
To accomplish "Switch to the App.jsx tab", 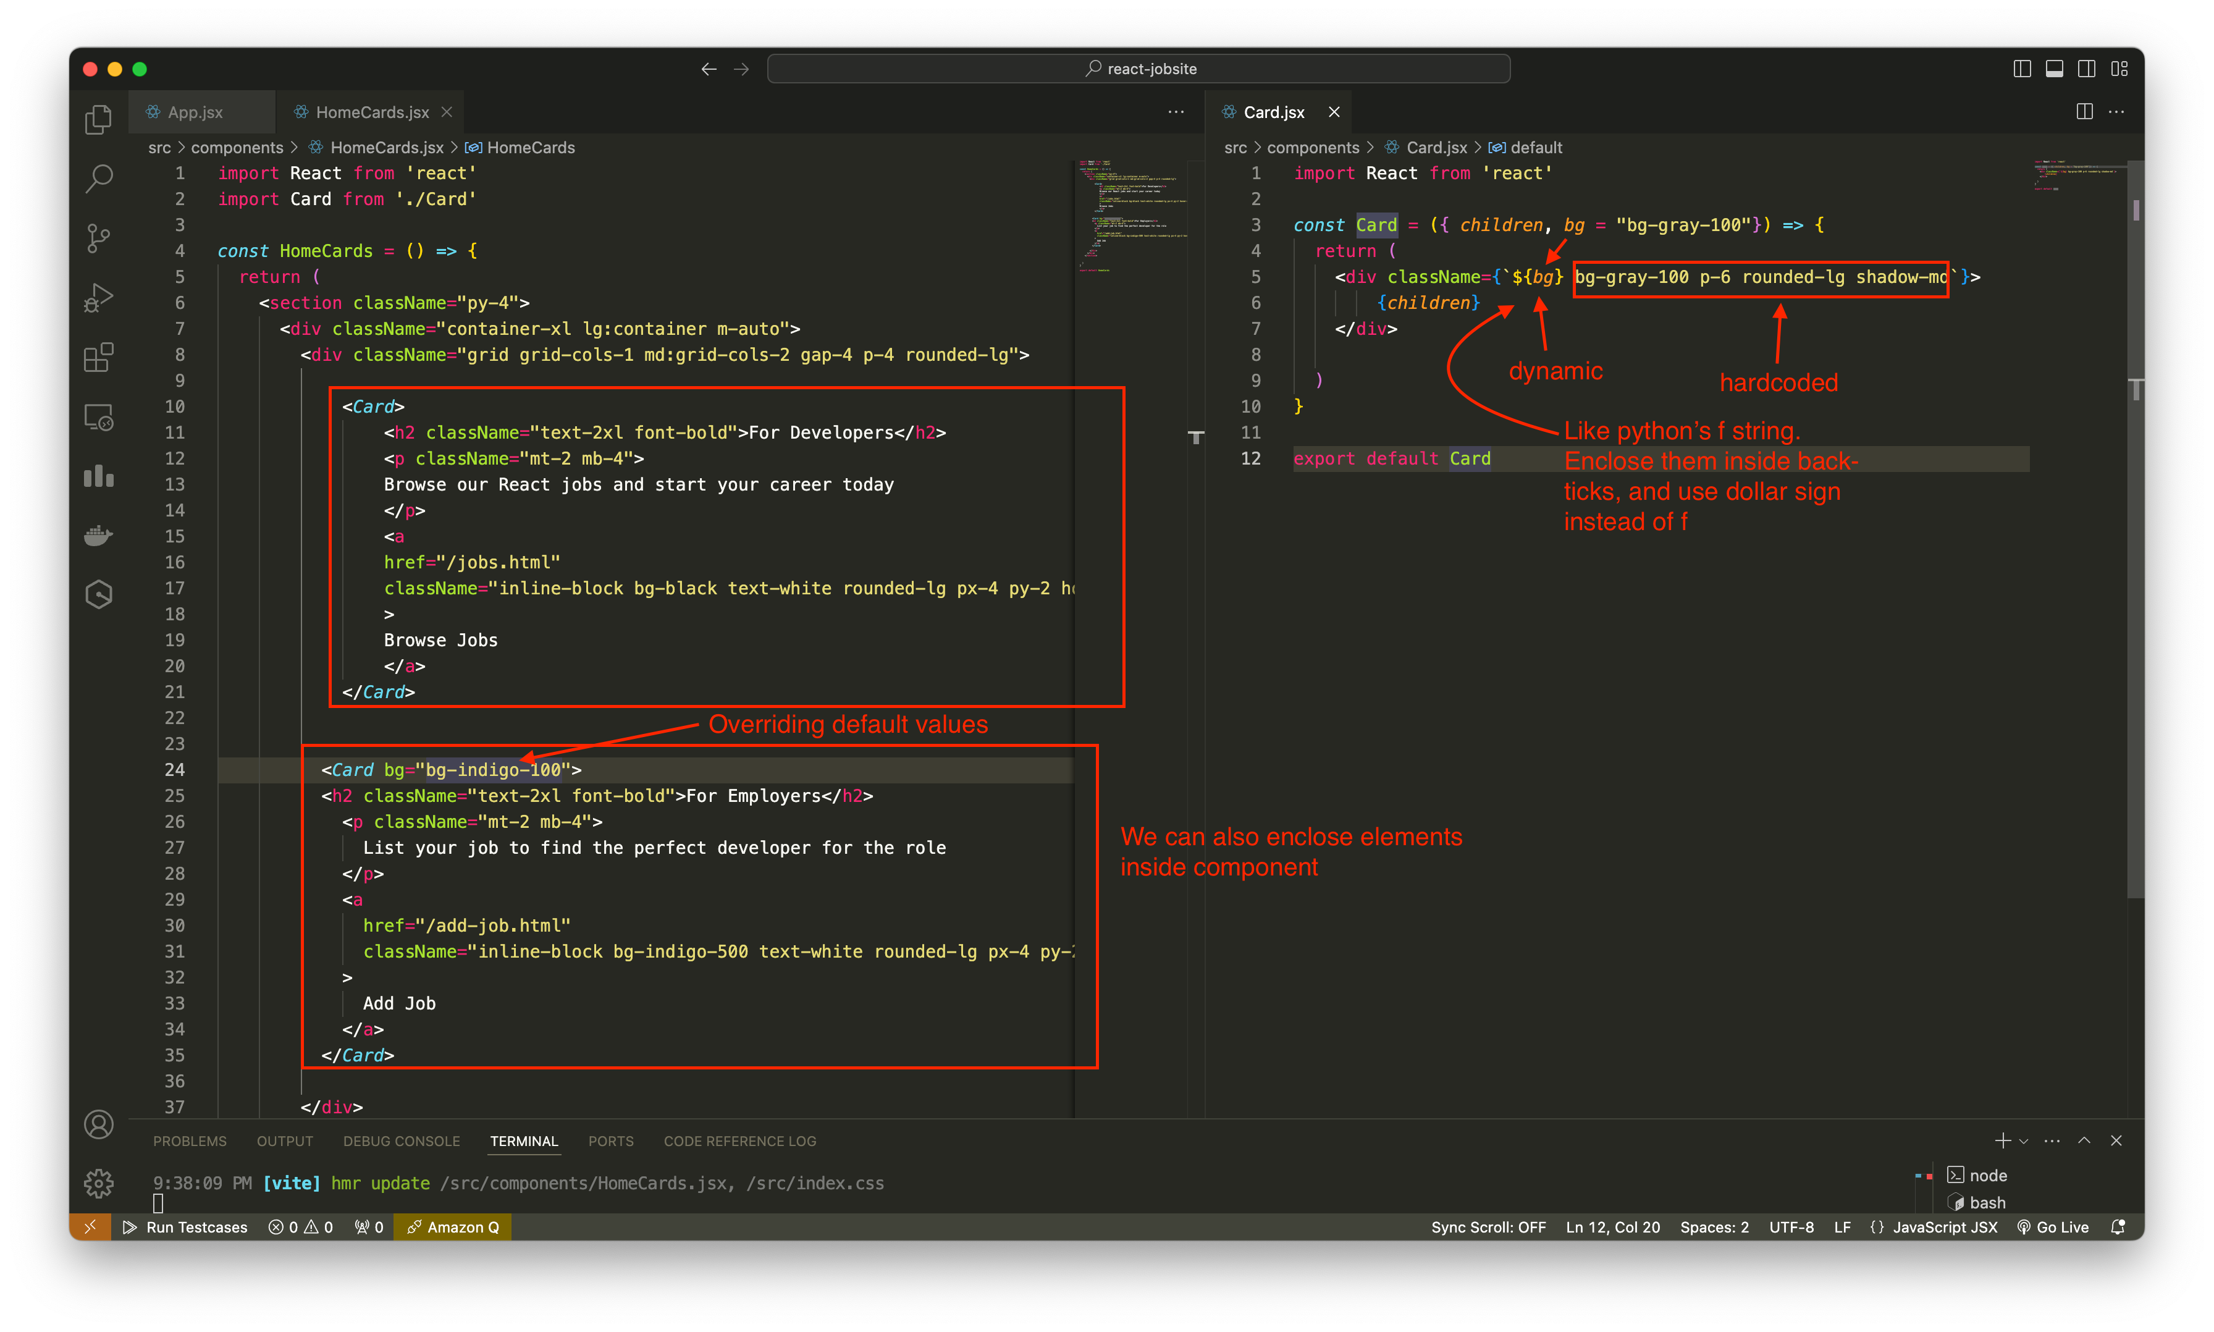I will click(202, 112).
